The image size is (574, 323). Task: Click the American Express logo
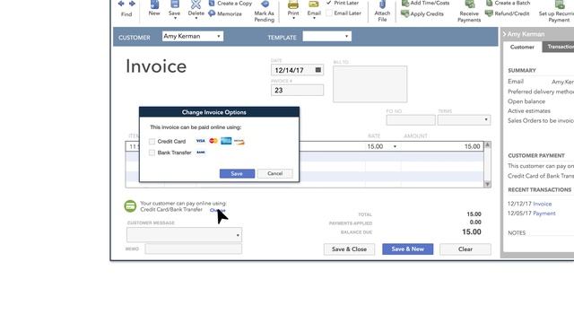tap(226, 141)
